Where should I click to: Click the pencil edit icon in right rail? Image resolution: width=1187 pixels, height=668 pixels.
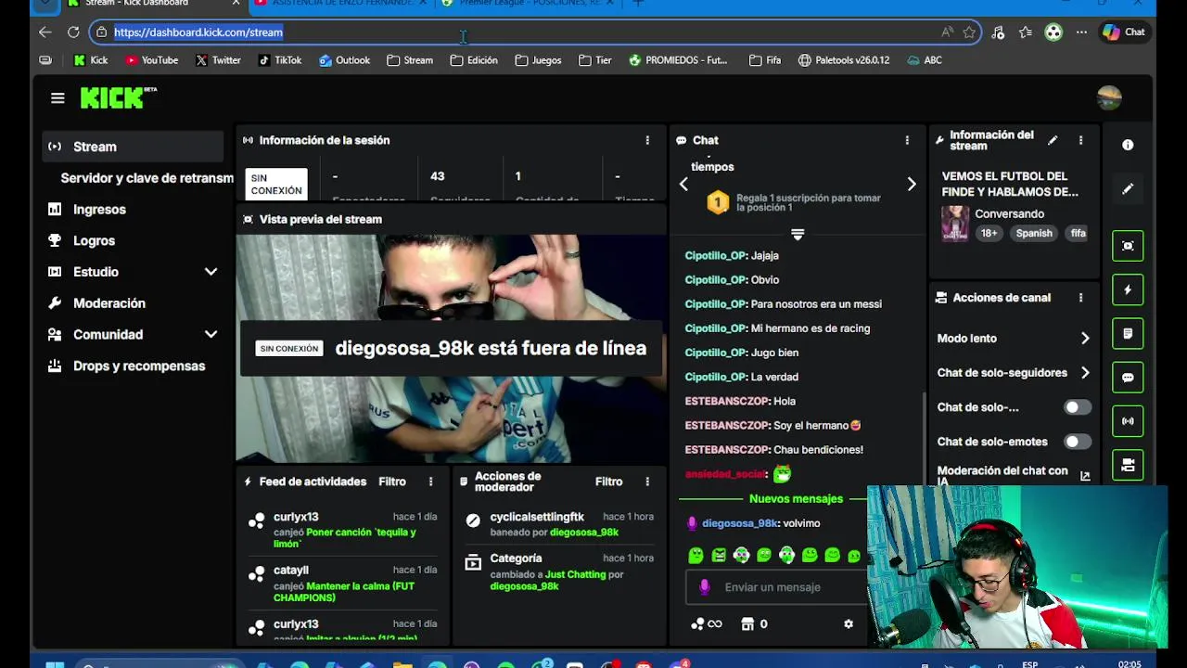[x=1128, y=188]
